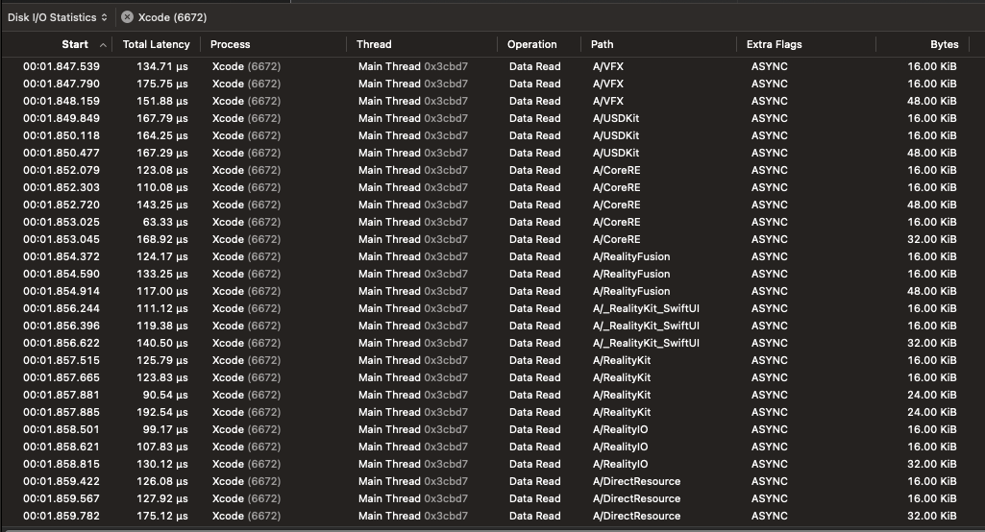Screen dimensions: 985x532
Task: Sort by the Extra Flags column
Action: click(774, 44)
